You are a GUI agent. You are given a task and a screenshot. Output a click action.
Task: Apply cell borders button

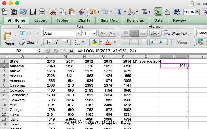(x=78, y=42)
